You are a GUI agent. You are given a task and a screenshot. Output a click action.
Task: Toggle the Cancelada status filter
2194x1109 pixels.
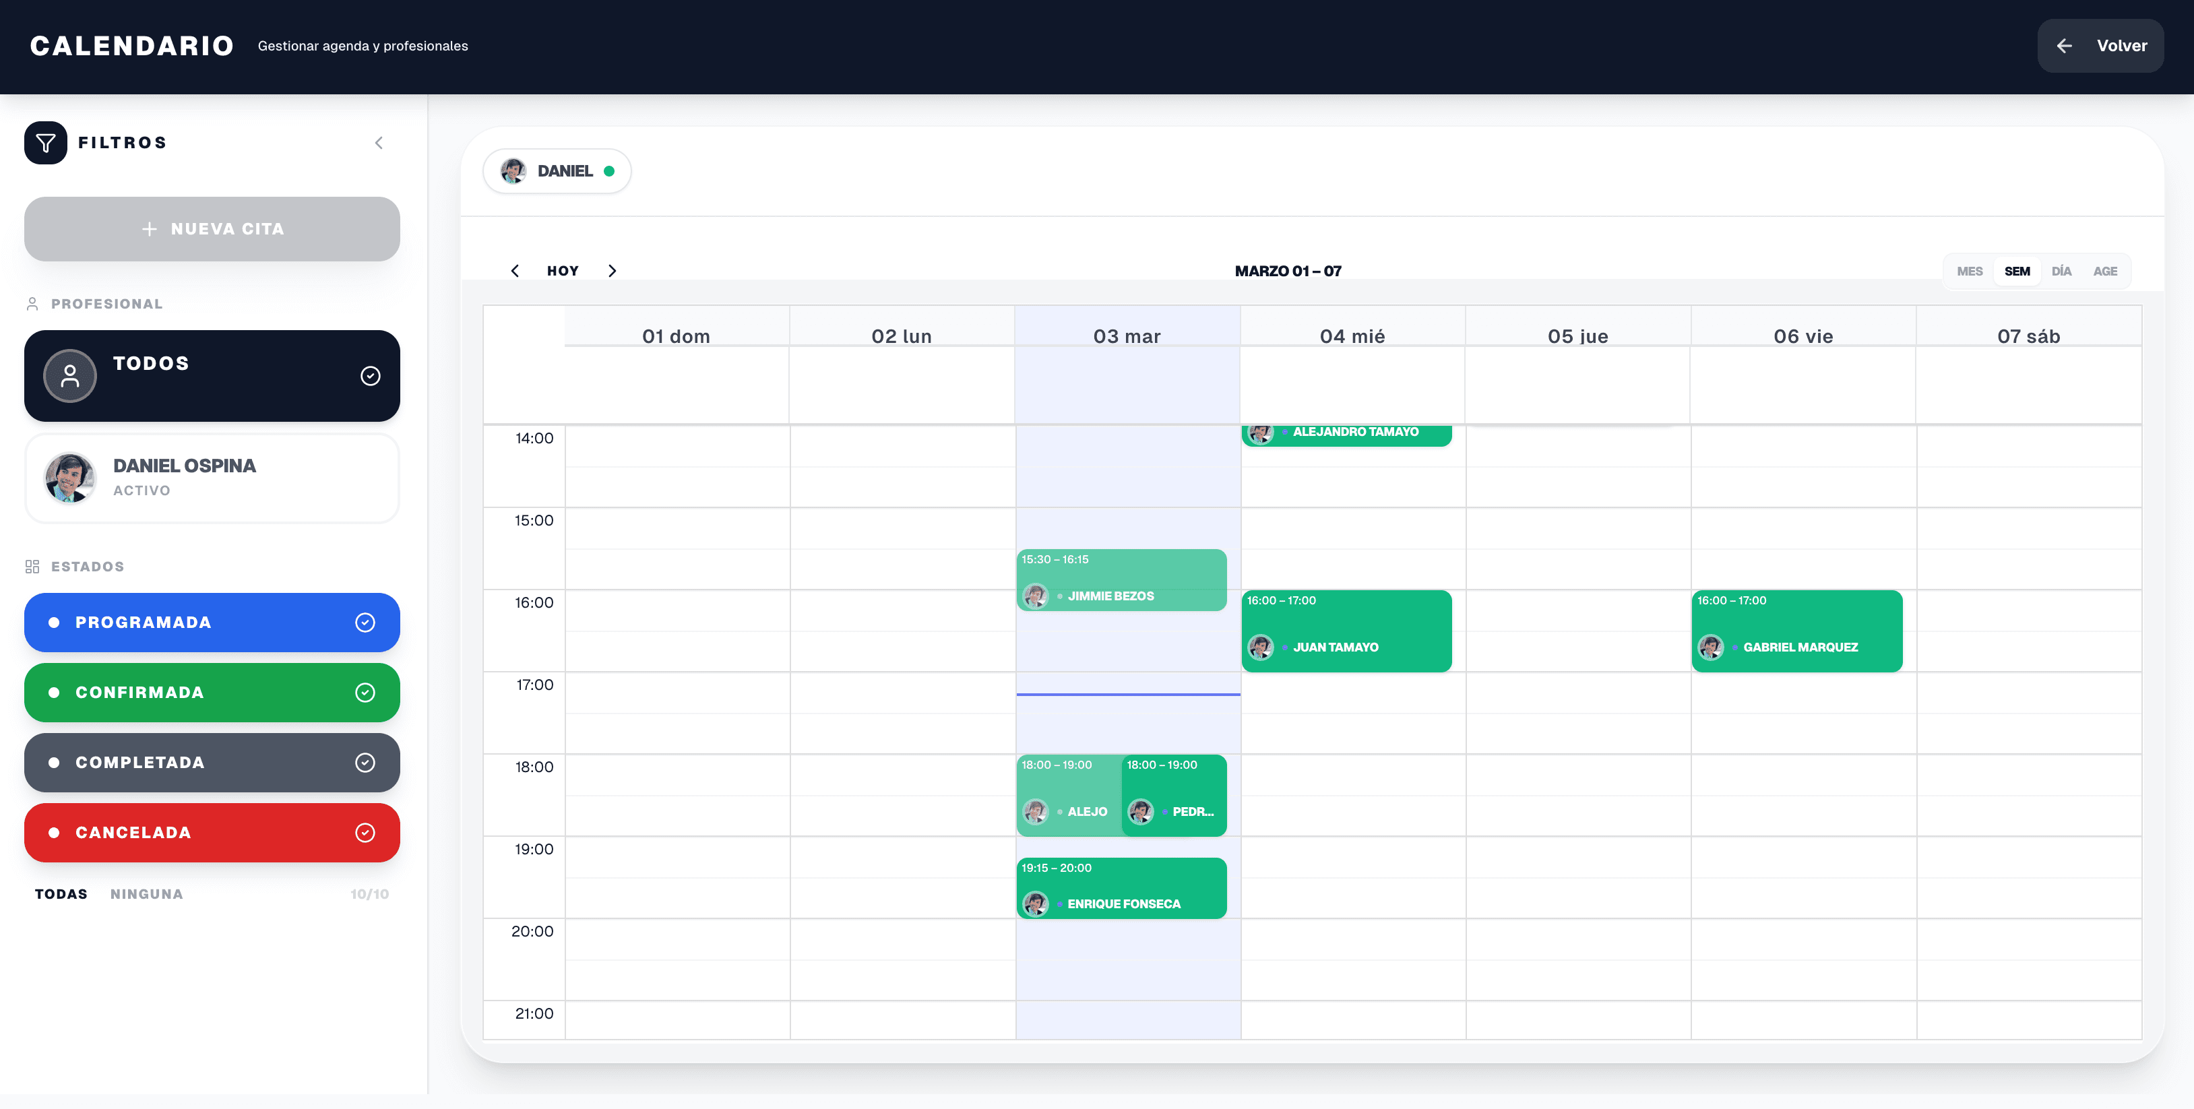212,832
